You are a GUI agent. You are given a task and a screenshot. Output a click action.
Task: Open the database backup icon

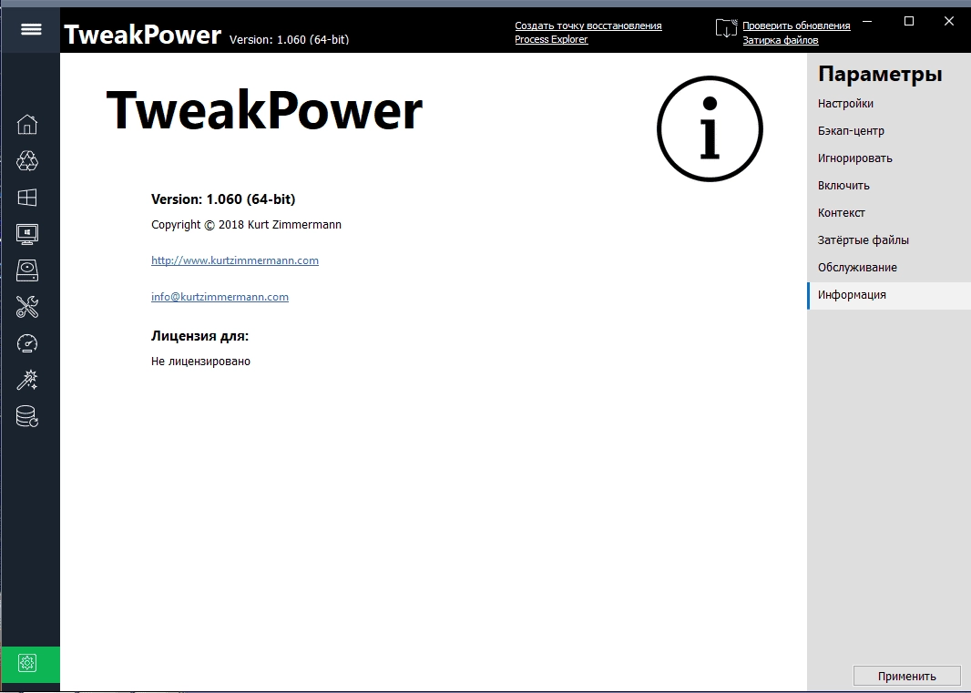pyautogui.click(x=27, y=416)
